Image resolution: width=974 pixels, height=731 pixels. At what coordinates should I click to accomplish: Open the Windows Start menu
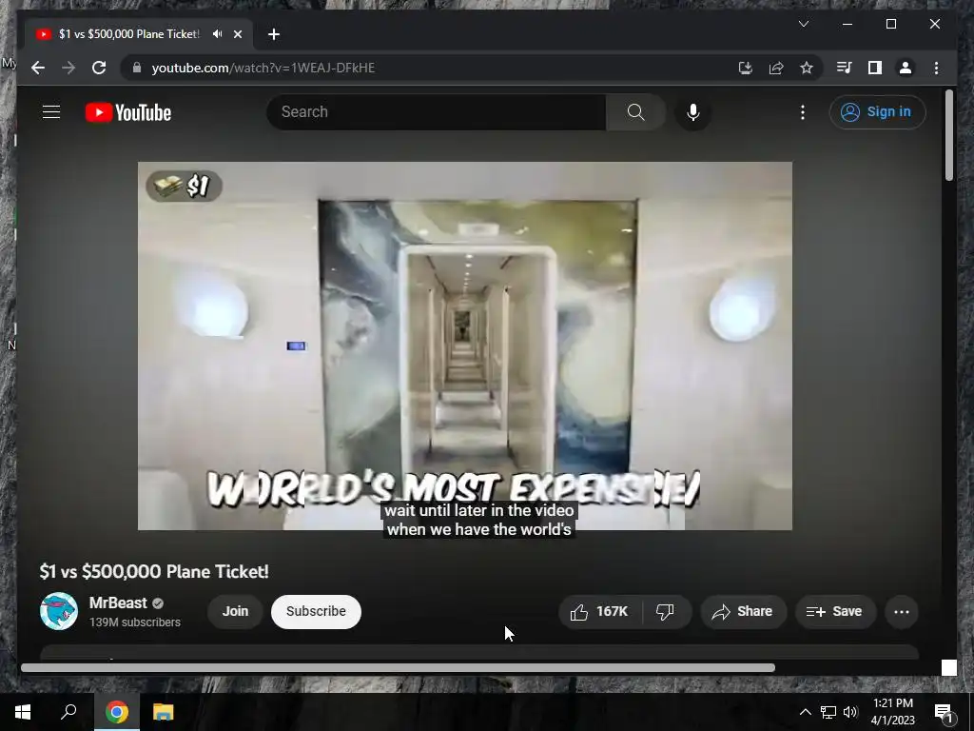tap(23, 712)
